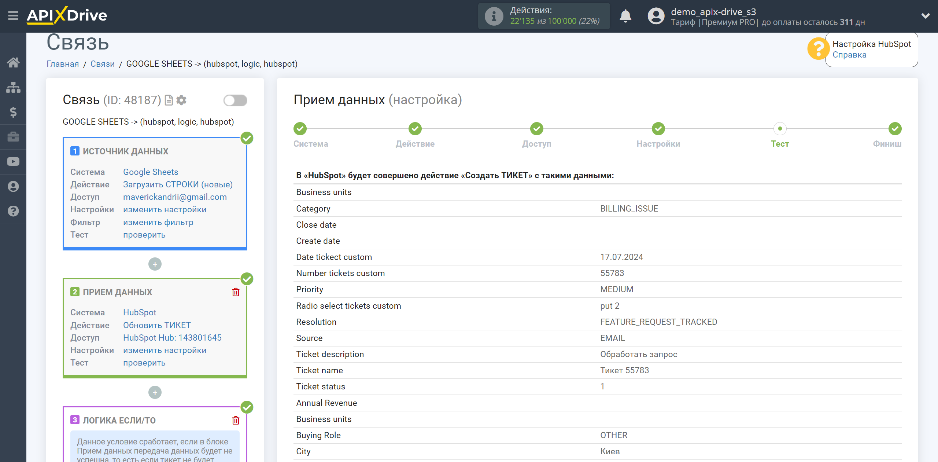
Task: Click receiver проверить test link
Action: (x=144, y=363)
